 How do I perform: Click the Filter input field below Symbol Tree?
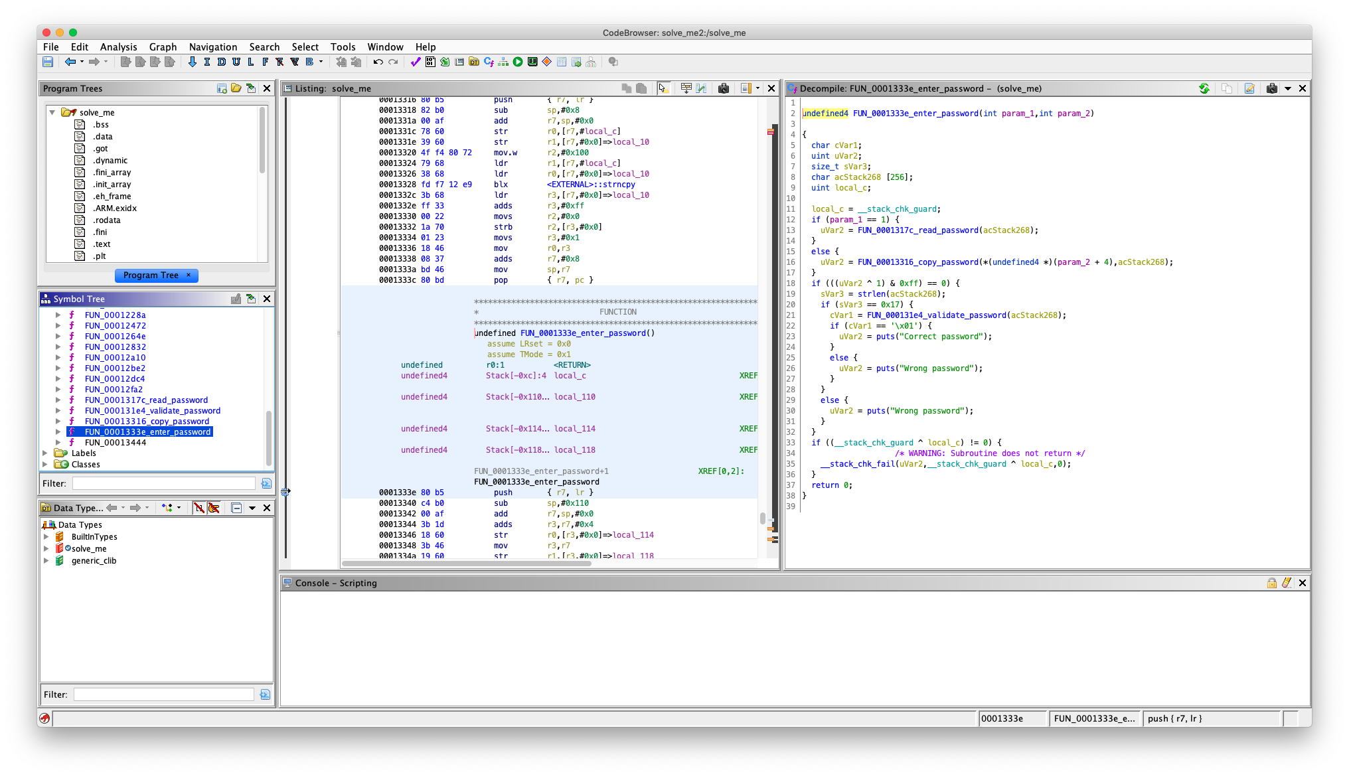(163, 483)
